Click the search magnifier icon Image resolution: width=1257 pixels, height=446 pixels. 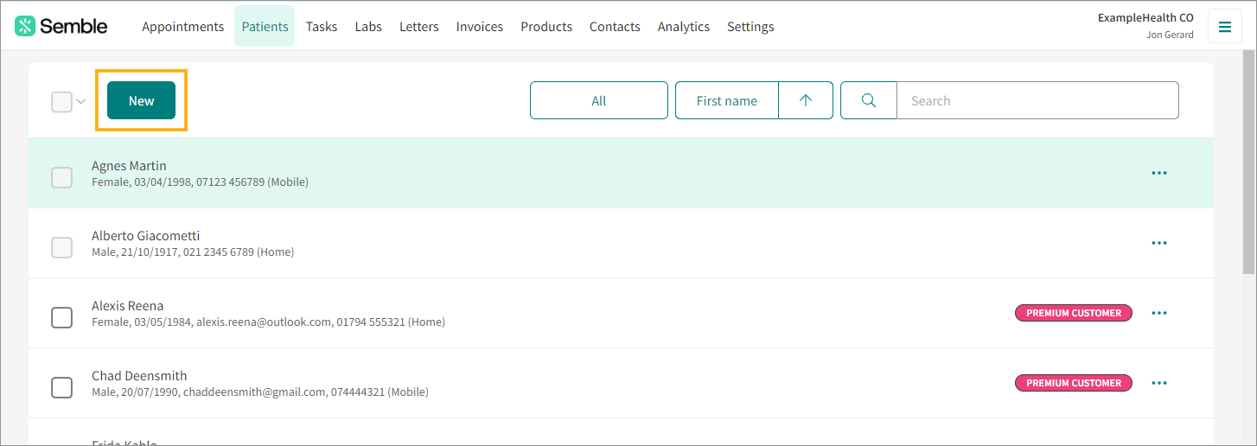click(869, 100)
